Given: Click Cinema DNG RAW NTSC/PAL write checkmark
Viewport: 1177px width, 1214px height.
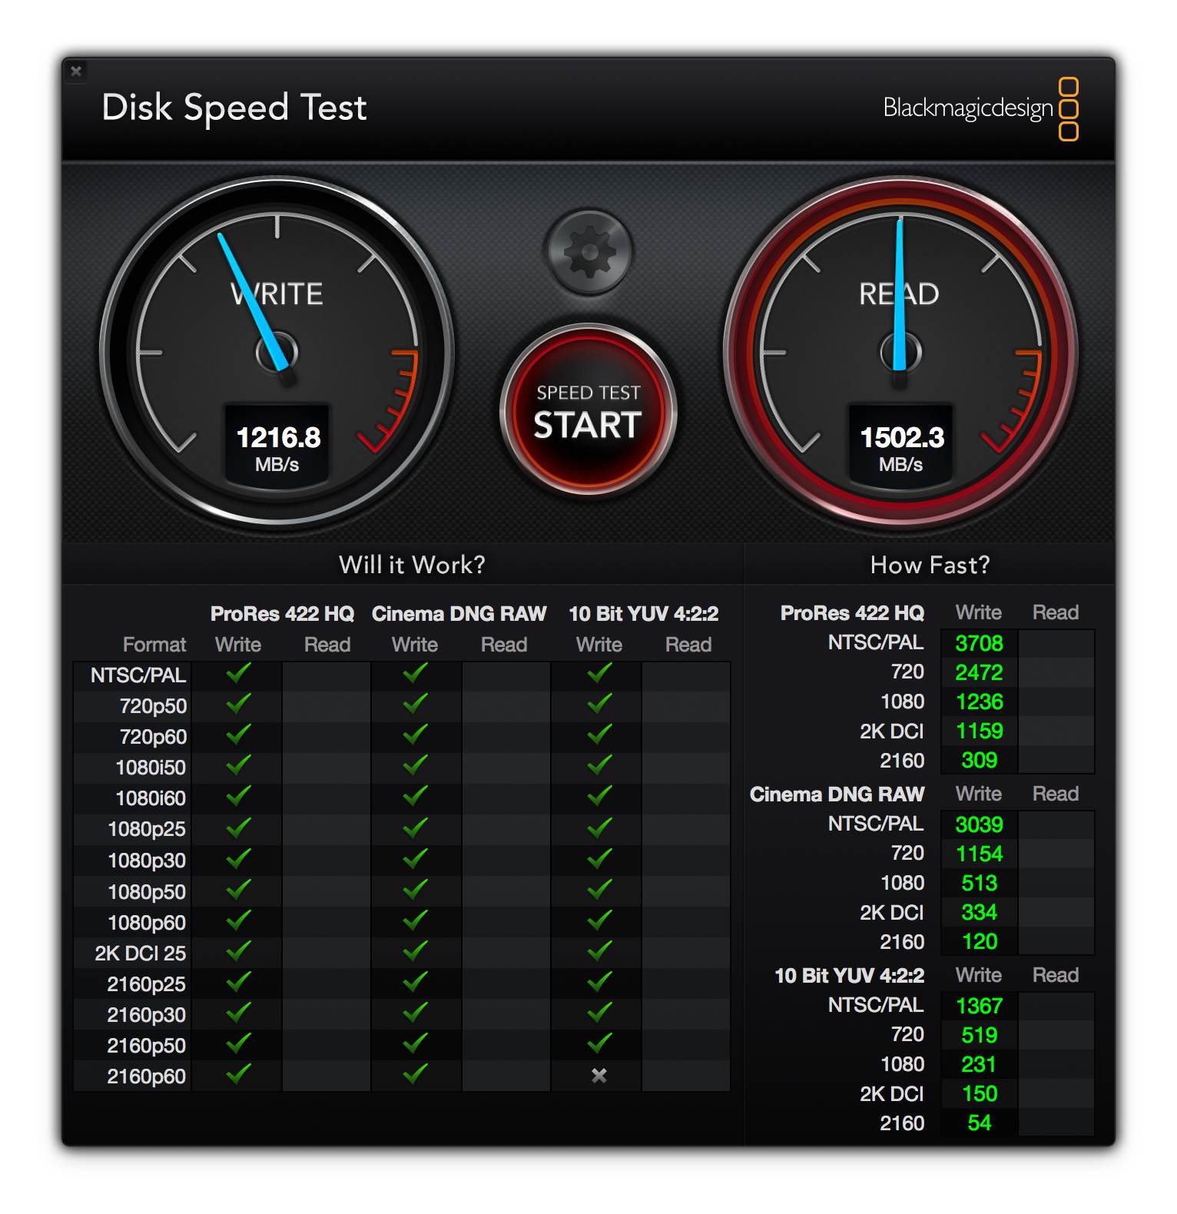Looking at the screenshot, I should click(416, 673).
